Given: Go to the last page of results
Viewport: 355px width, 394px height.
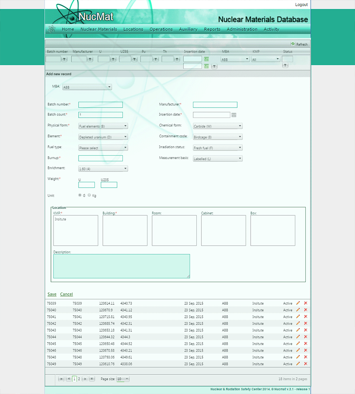Looking at the screenshot, I should 91,379.
